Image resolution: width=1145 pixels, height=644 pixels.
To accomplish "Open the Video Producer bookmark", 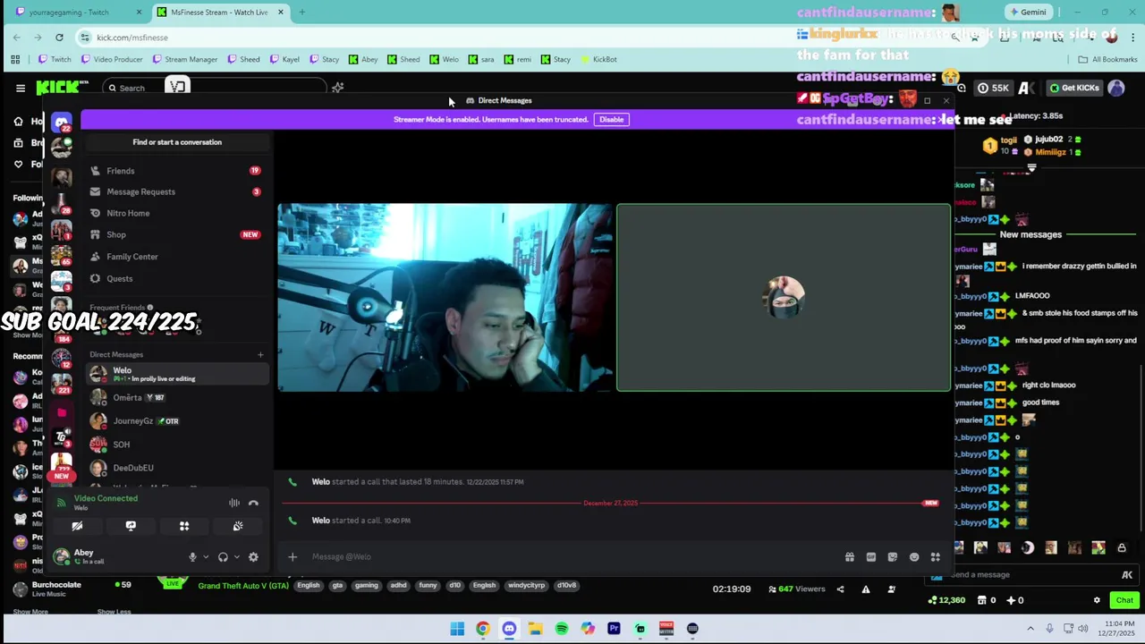I will 112,59.
